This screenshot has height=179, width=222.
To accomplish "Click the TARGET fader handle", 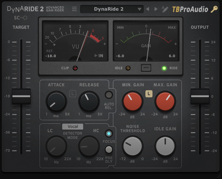I will tap(21, 96).
